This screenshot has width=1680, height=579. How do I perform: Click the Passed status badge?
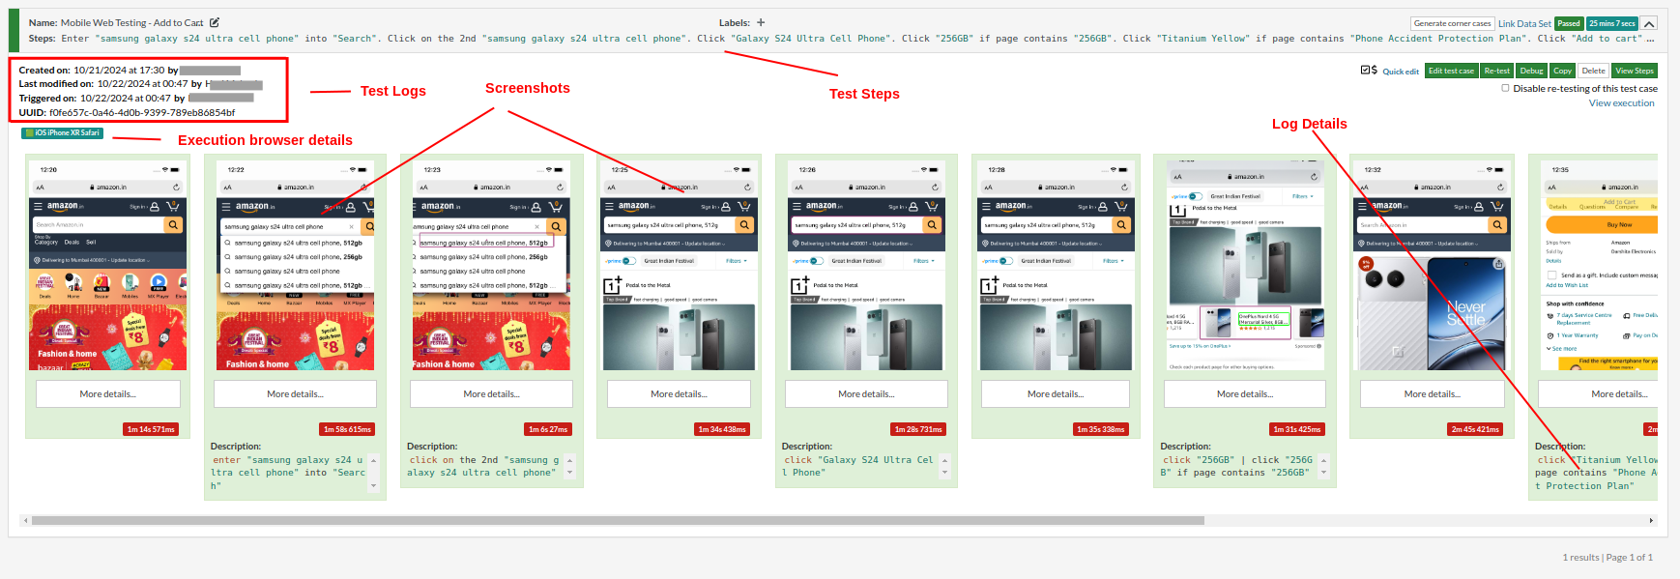(1569, 23)
